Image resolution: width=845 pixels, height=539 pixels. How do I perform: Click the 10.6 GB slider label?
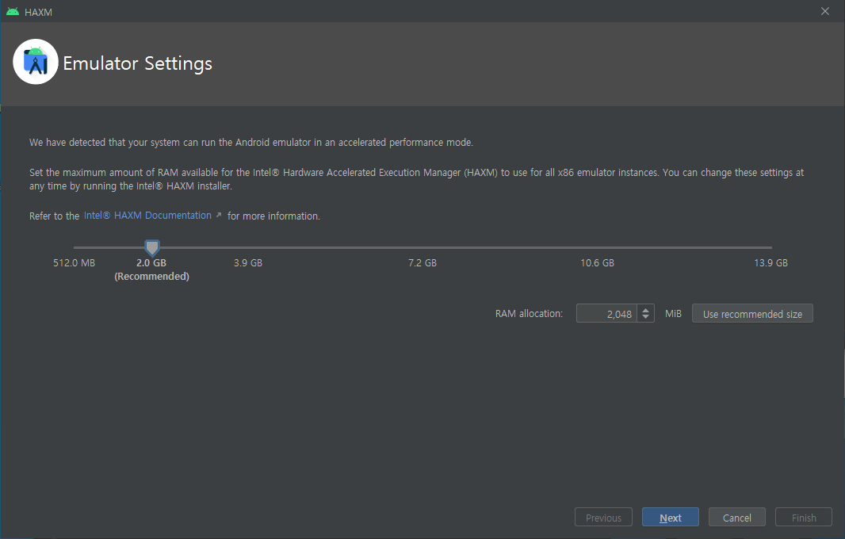[x=597, y=263]
